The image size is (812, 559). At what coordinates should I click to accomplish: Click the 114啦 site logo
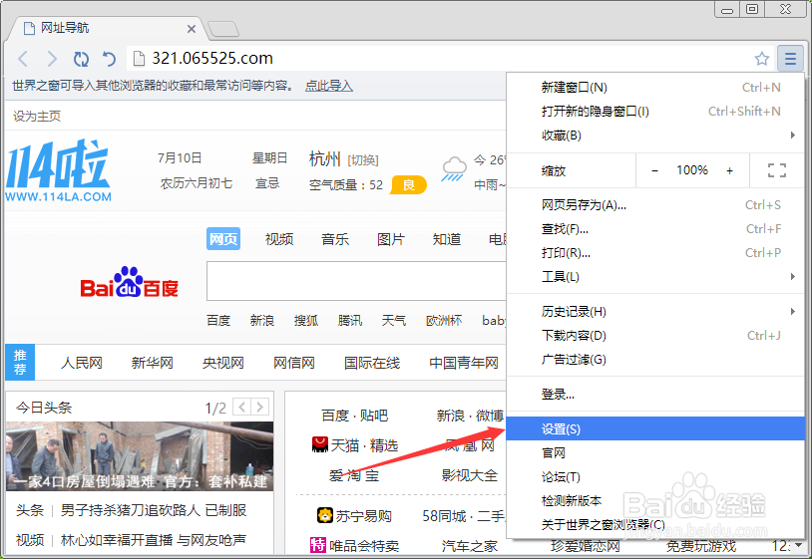click(58, 170)
